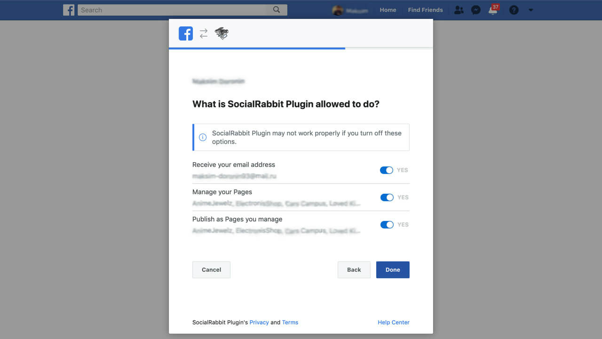Select the Facebook home logo icon
The image size is (602, 339).
69,10
